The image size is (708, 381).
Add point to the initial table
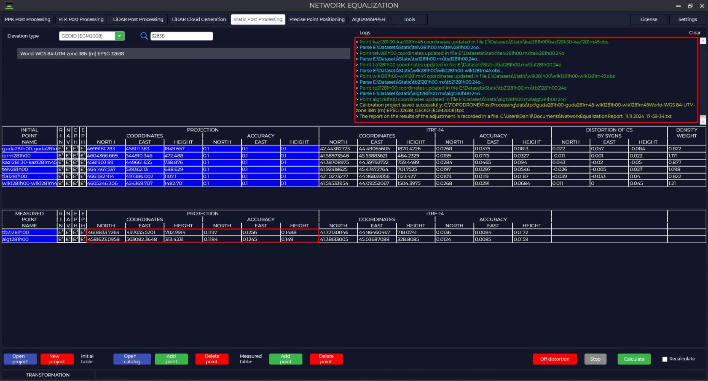tap(171, 359)
